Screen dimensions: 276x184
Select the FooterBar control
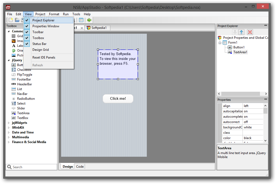(x=21, y=79)
